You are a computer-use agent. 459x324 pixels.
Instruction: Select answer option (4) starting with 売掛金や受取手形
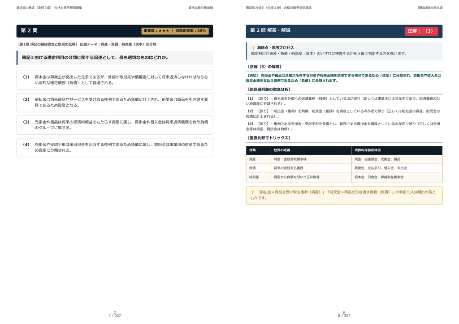pos(115,148)
